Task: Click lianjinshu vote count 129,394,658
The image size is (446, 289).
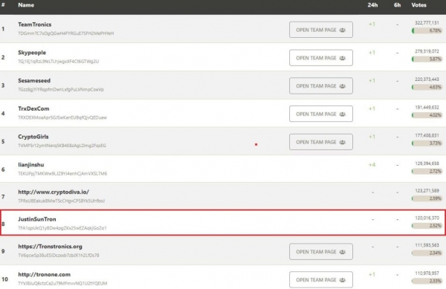Action: tap(427, 163)
